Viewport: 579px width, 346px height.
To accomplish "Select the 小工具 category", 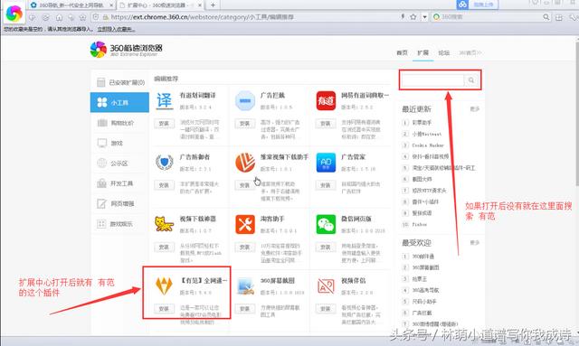I will point(119,102).
